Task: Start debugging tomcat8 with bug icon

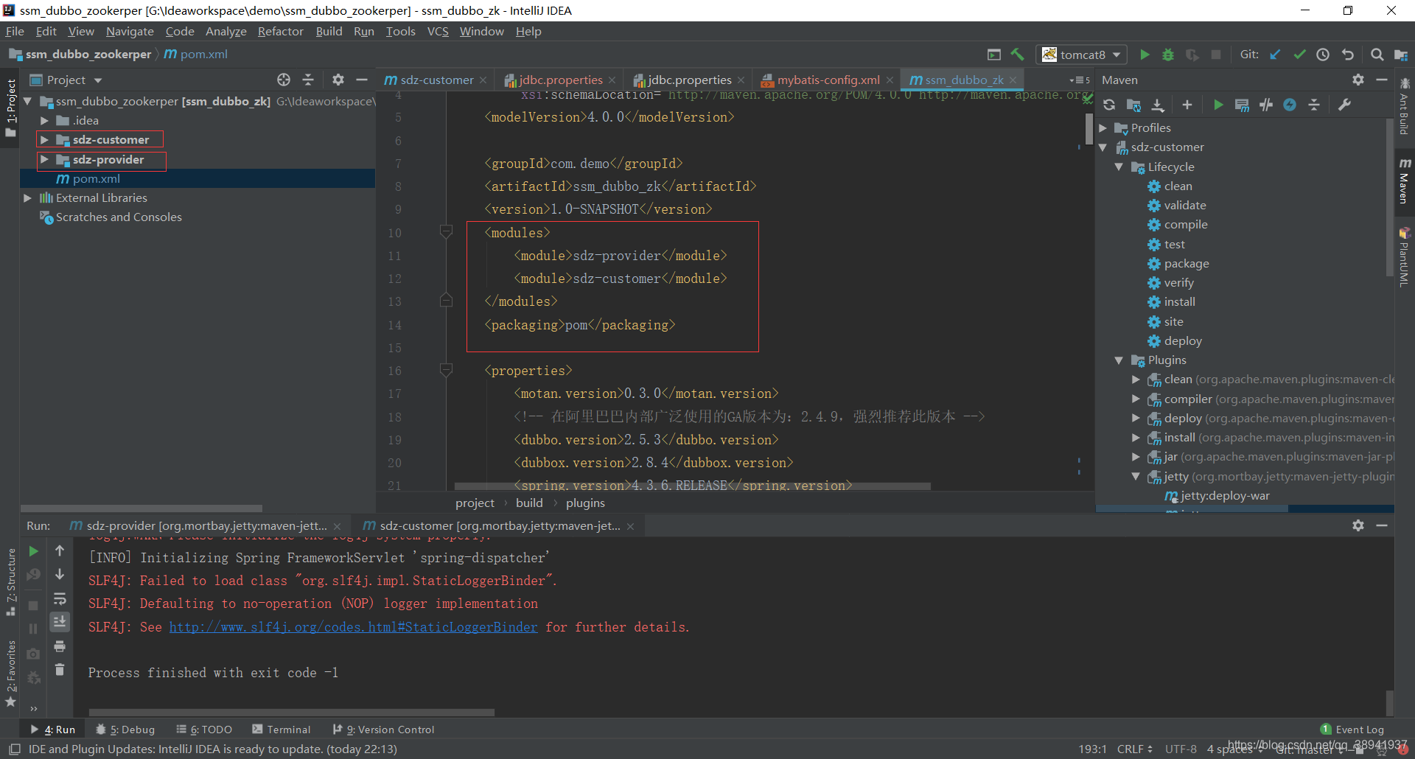Action: click(1168, 55)
